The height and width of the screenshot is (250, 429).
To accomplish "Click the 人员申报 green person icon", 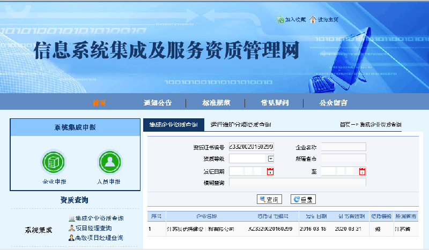I will point(109,162).
